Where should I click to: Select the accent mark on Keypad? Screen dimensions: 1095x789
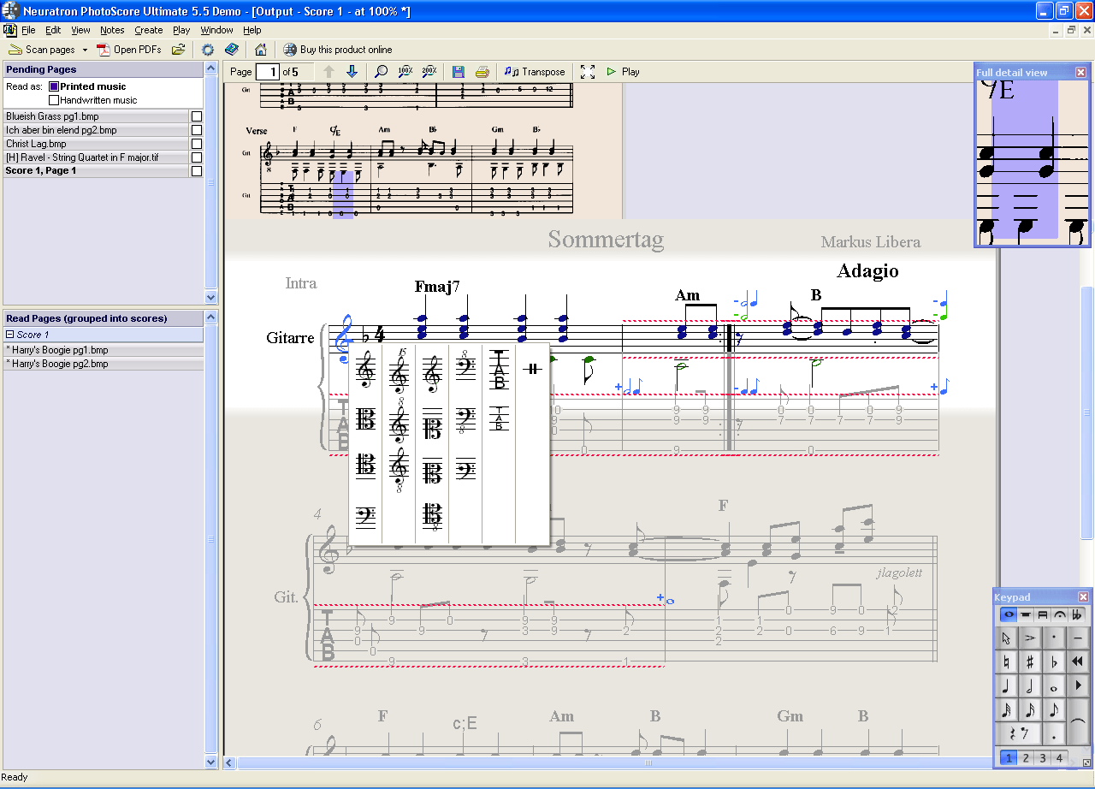[1030, 638]
